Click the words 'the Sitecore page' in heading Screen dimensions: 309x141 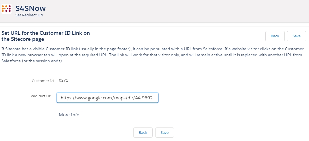click(23, 39)
